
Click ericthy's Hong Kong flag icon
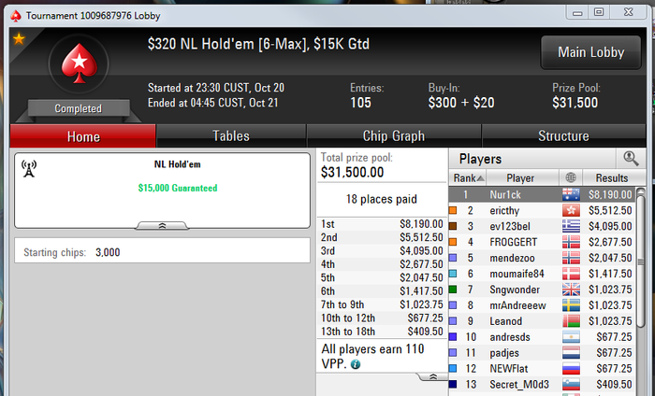571,210
